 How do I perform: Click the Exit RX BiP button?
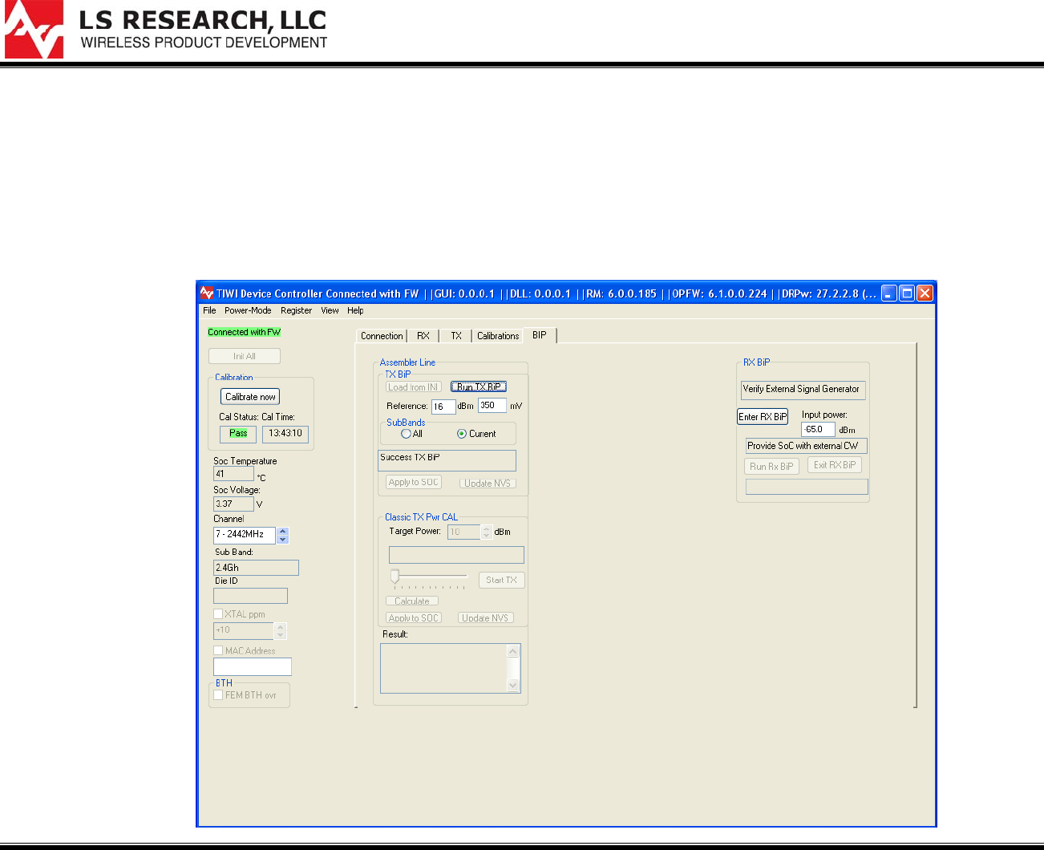tap(835, 465)
